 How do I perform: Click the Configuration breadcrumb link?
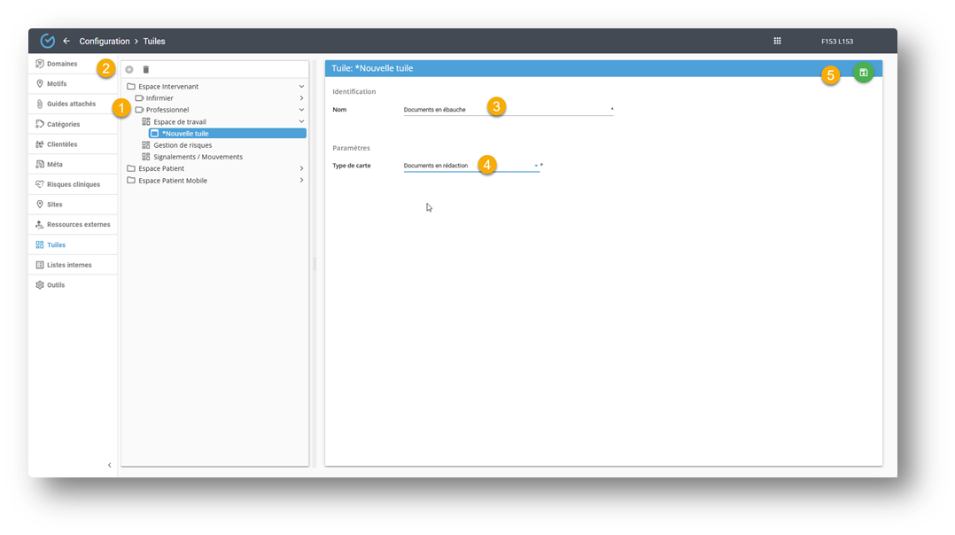pos(104,42)
